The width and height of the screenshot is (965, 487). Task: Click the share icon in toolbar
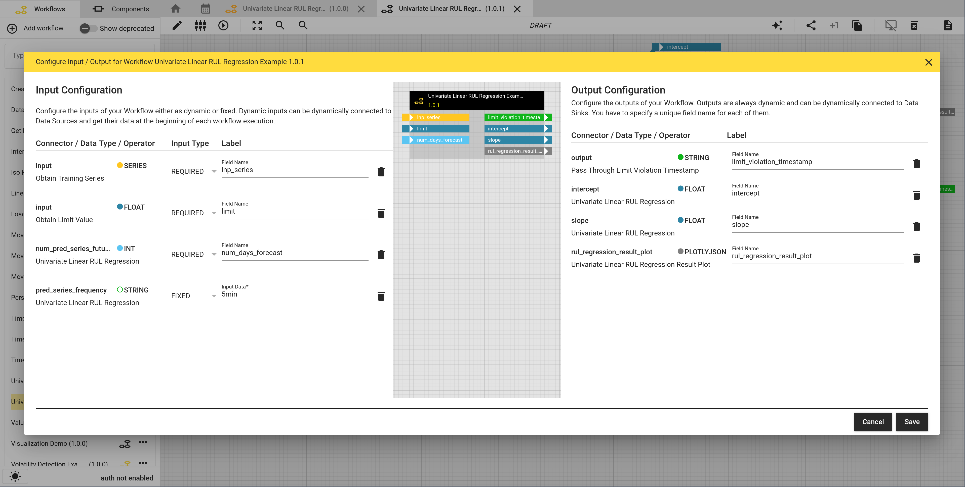click(811, 25)
